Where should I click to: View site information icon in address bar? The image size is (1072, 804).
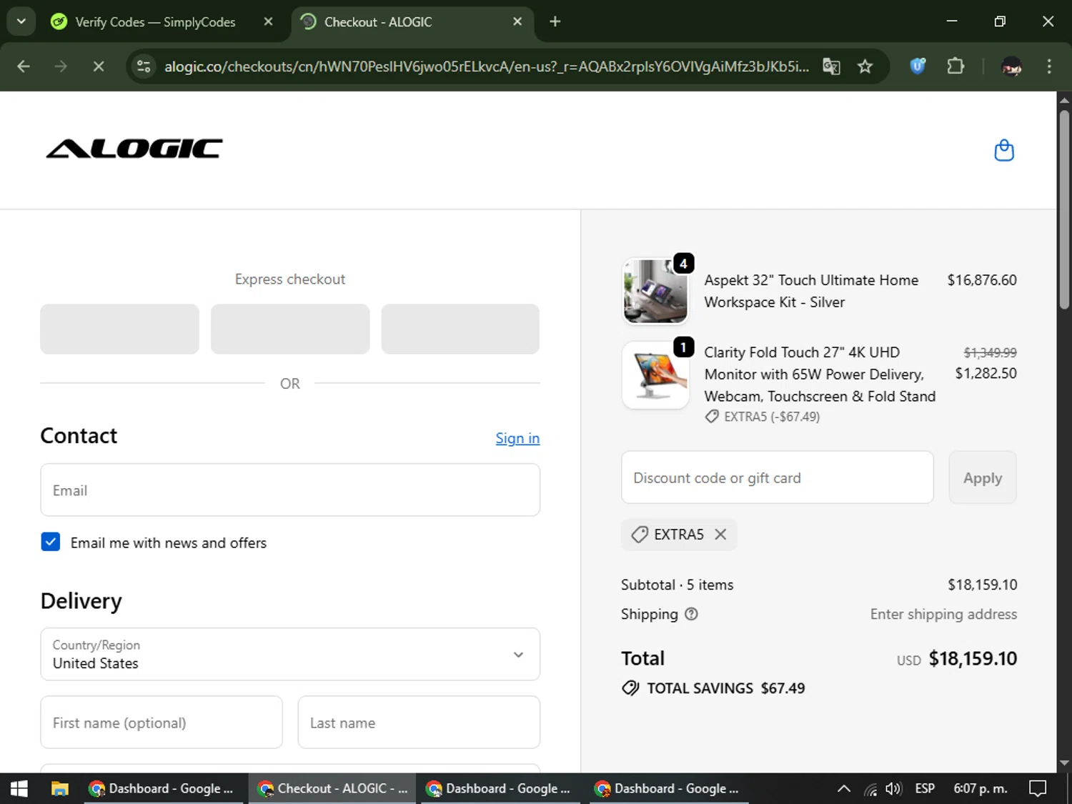pos(144,66)
